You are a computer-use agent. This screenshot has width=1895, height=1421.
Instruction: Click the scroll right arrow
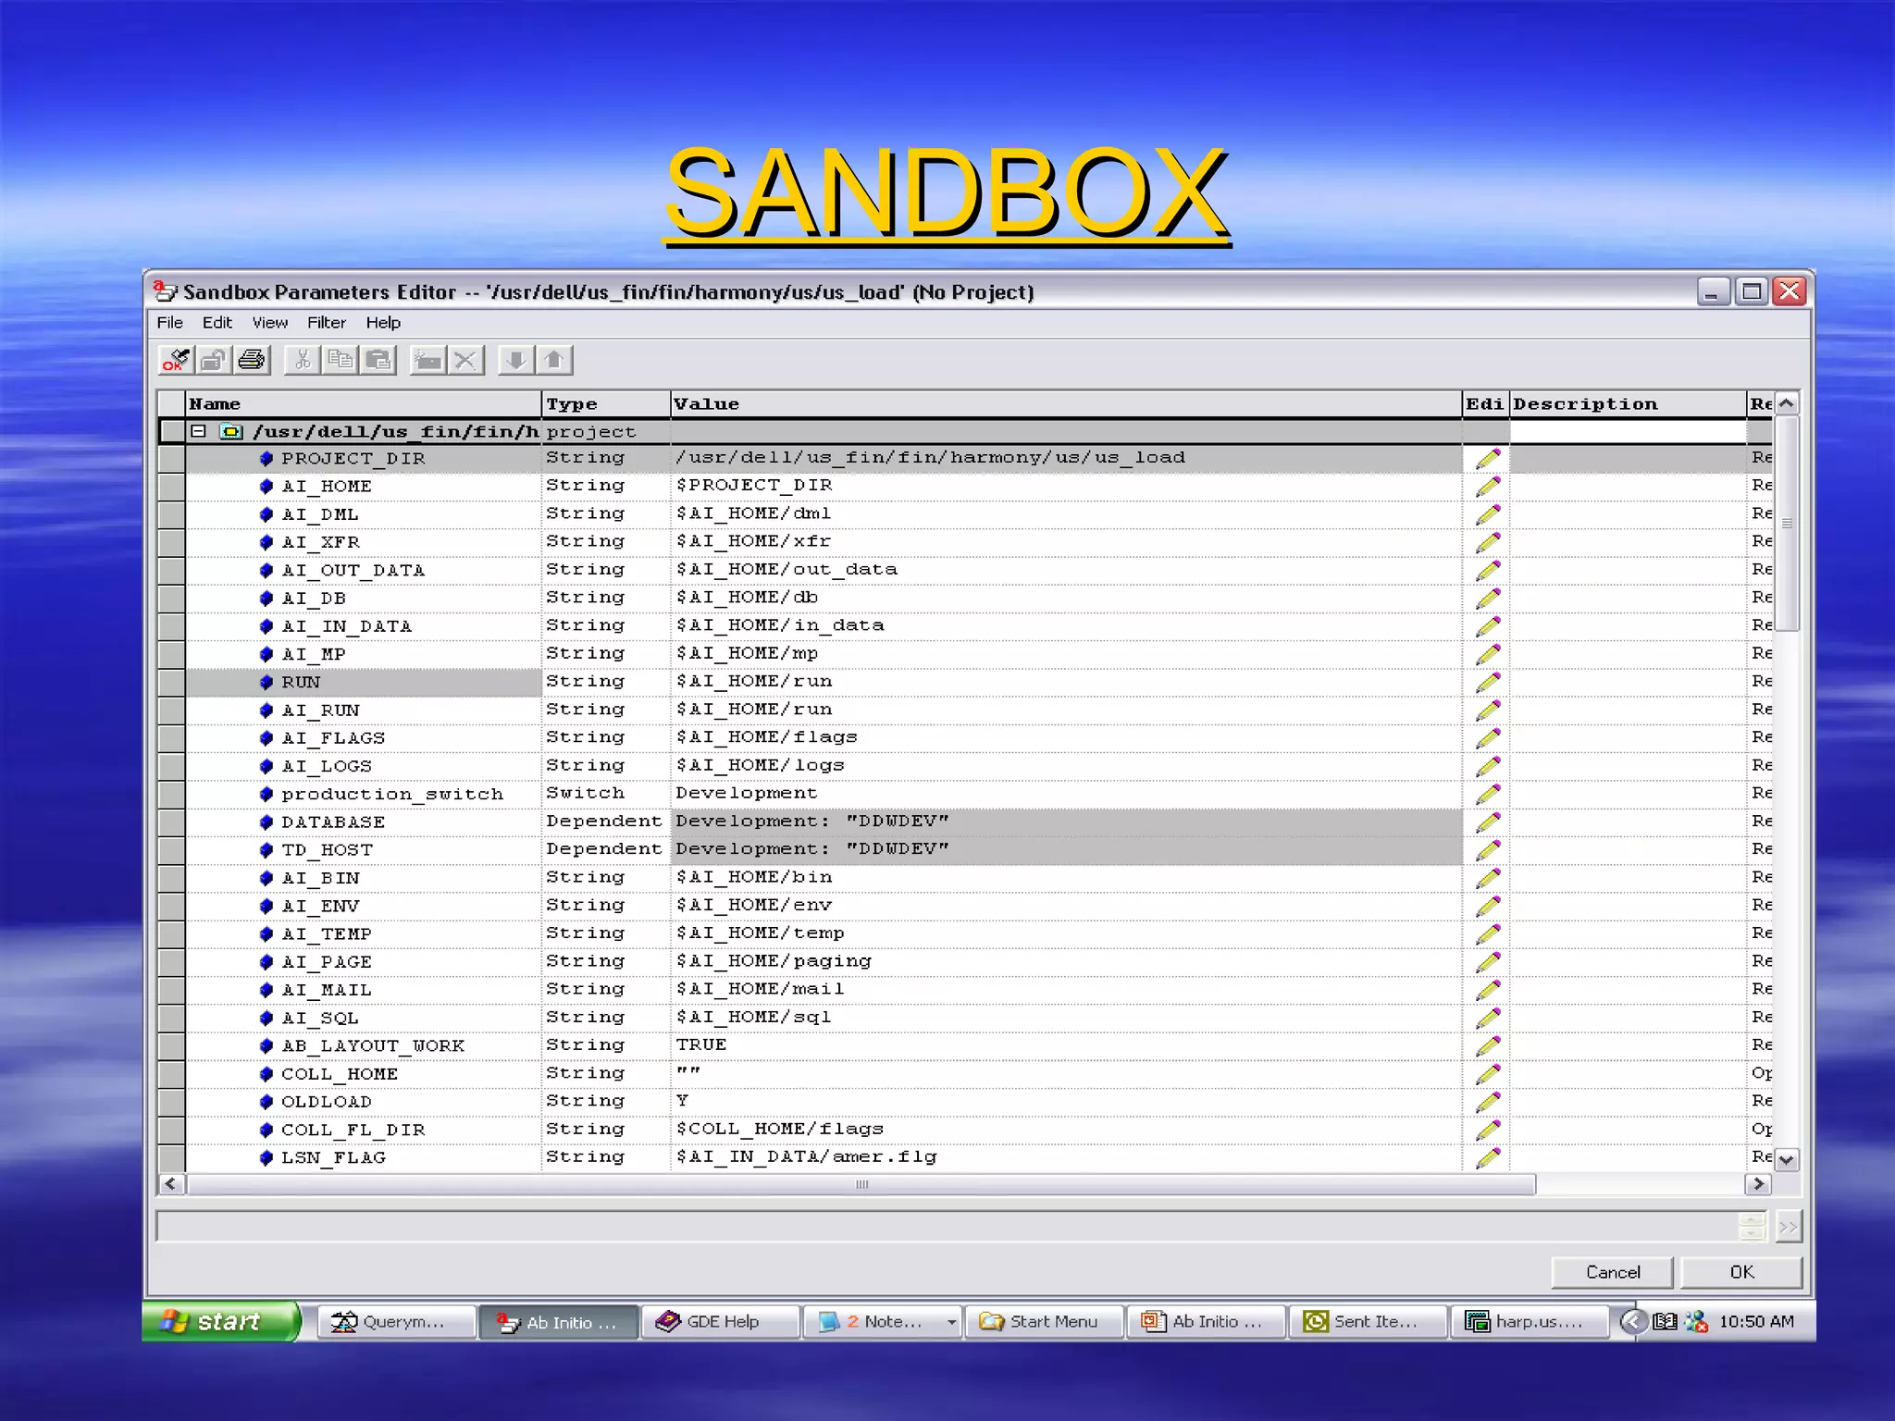pyautogui.click(x=1758, y=1184)
